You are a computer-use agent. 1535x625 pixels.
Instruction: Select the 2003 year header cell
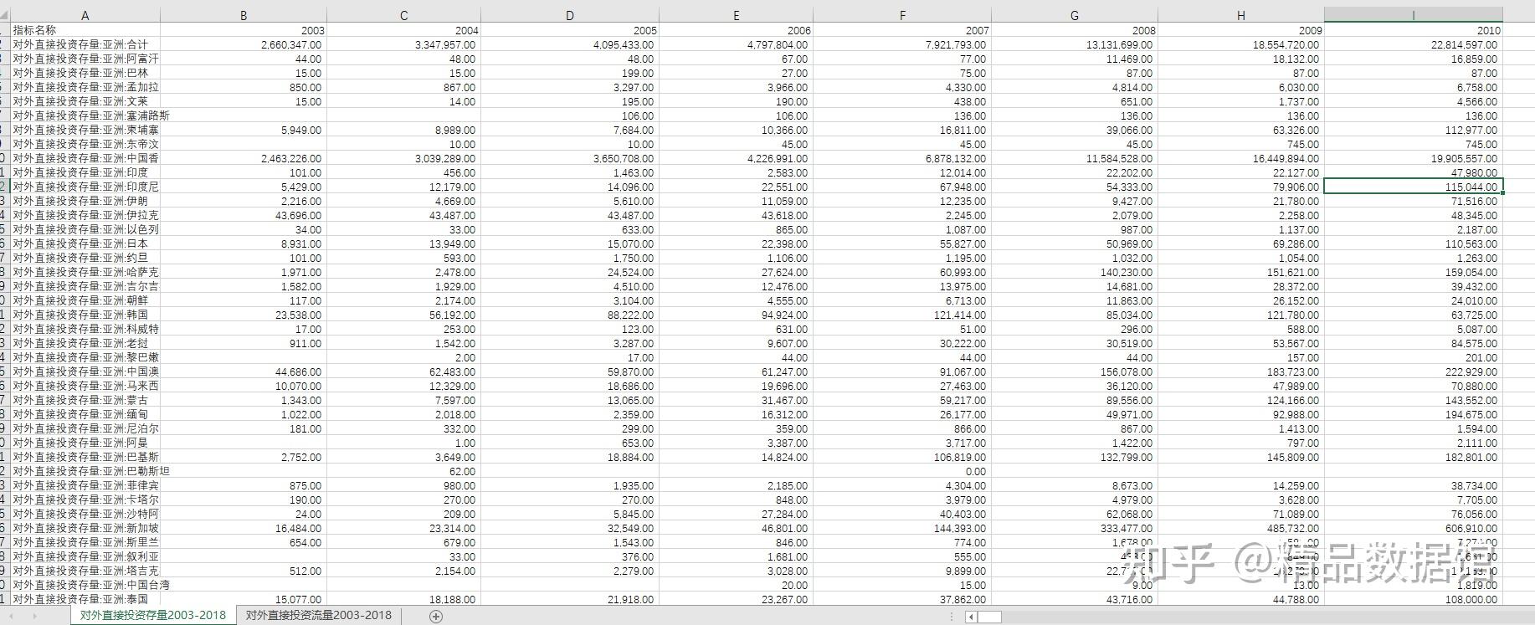[x=244, y=30]
